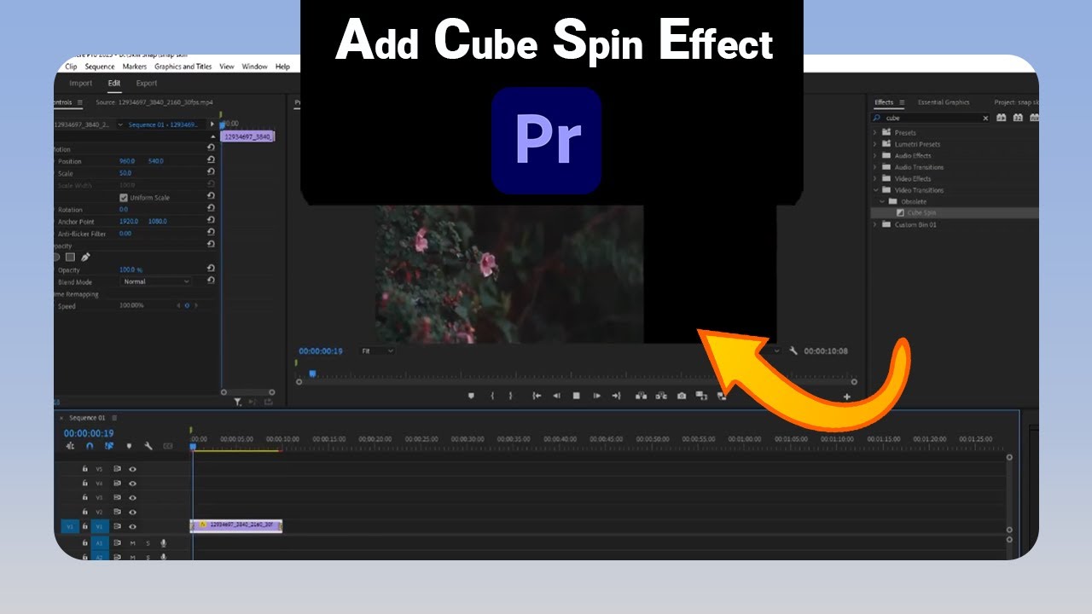Go to In point in Program Monitor

[x=537, y=396]
